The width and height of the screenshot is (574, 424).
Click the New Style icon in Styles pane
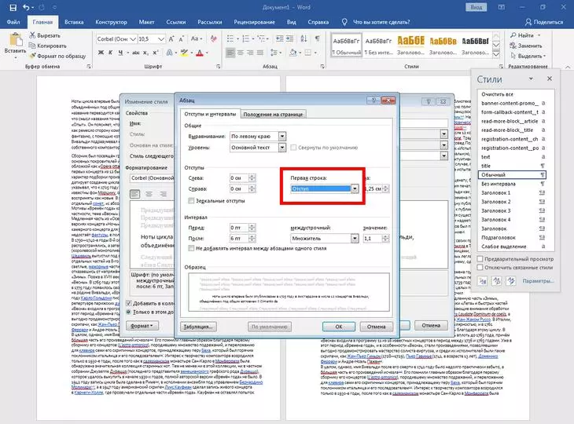pos(481,280)
